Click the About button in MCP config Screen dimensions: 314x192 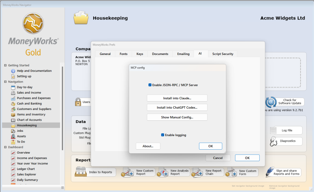(x=148, y=146)
